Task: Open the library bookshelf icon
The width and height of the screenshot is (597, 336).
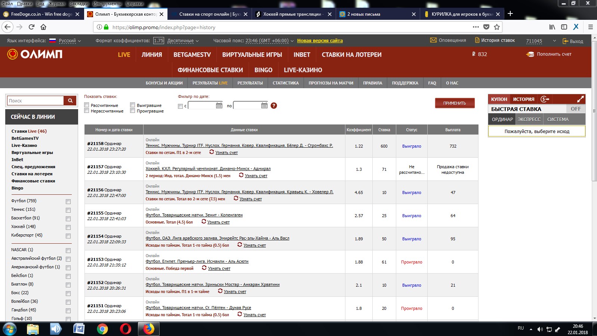Action: (552, 27)
